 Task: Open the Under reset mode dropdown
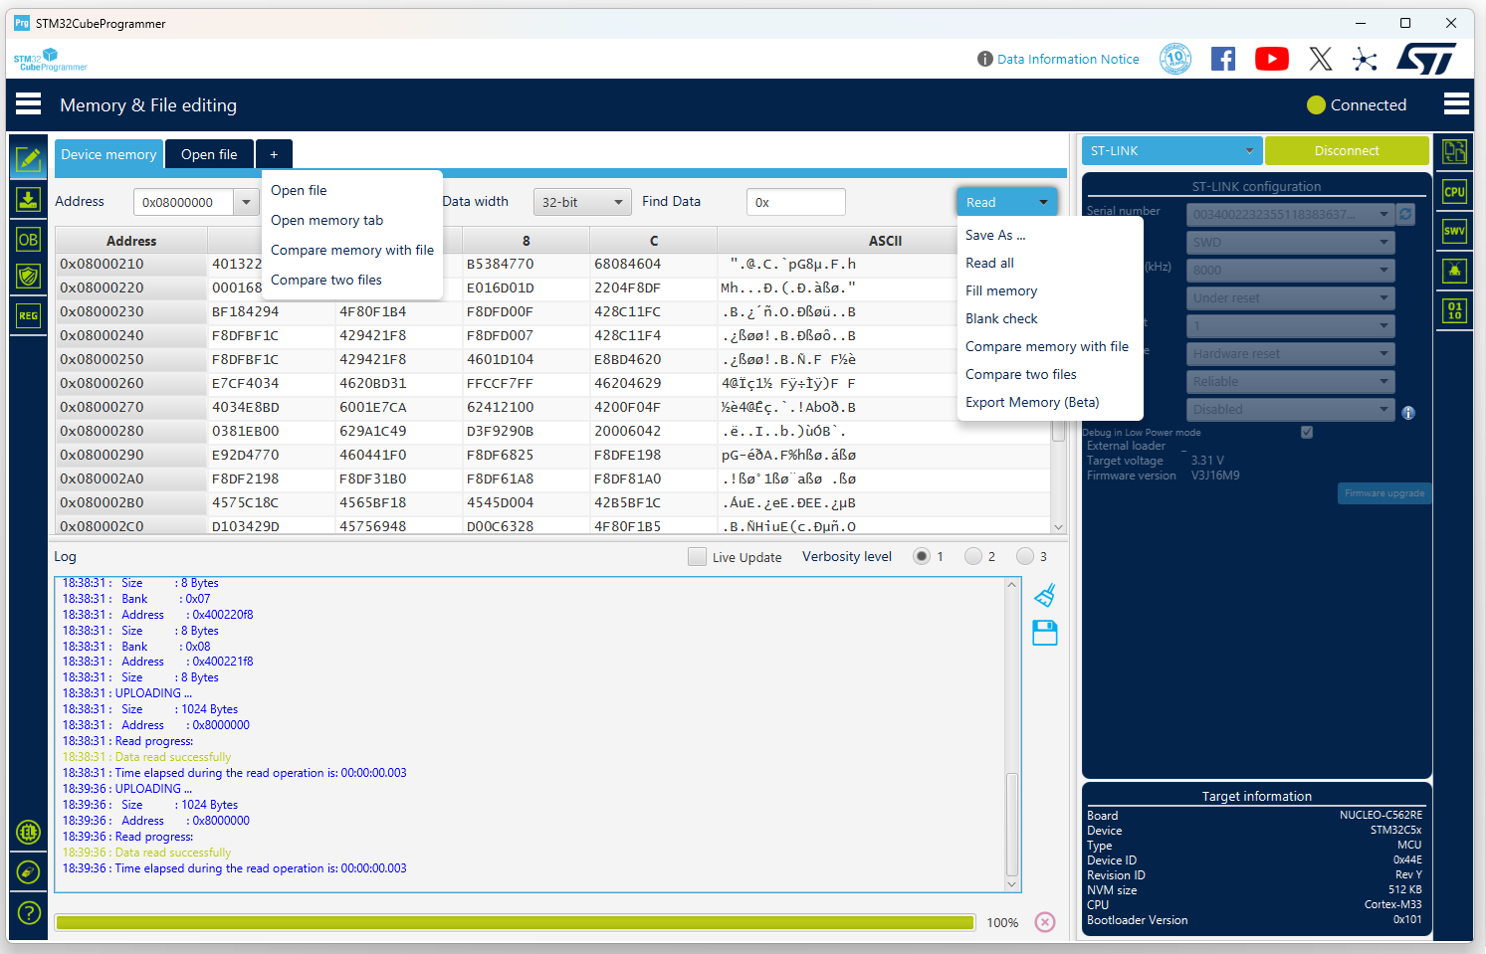tap(1290, 297)
